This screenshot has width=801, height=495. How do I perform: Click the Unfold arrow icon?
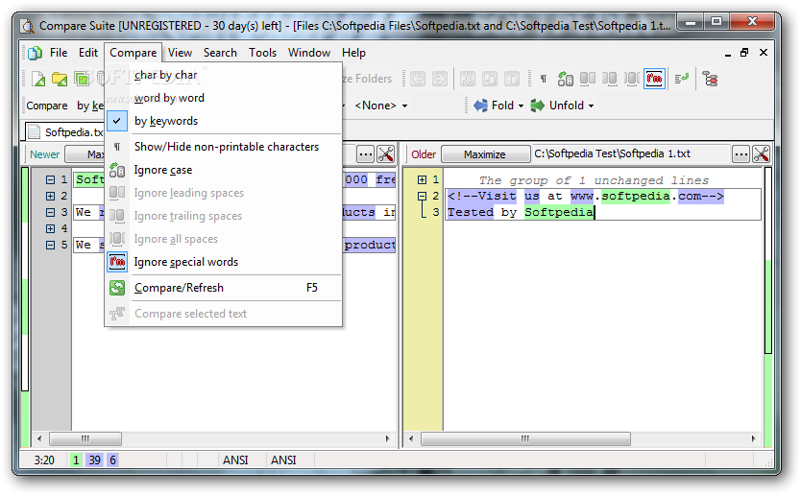tap(538, 106)
